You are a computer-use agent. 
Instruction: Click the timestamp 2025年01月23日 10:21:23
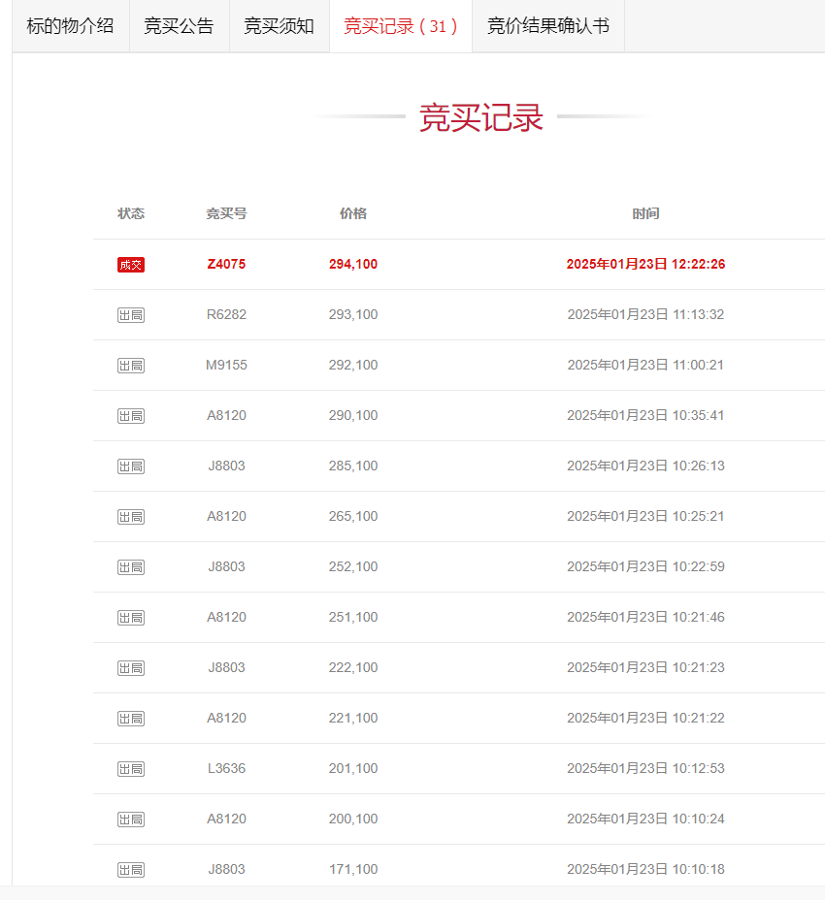(x=645, y=668)
